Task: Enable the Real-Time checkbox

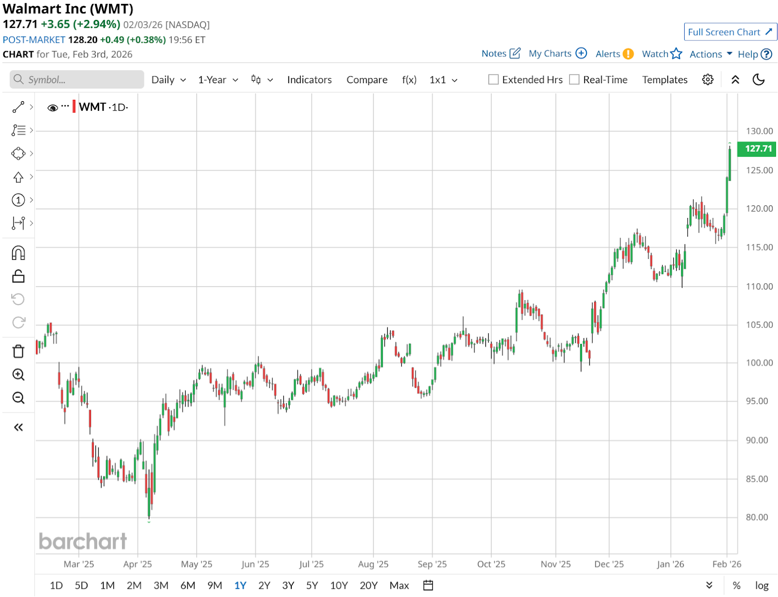Action: click(x=574, y=80)
